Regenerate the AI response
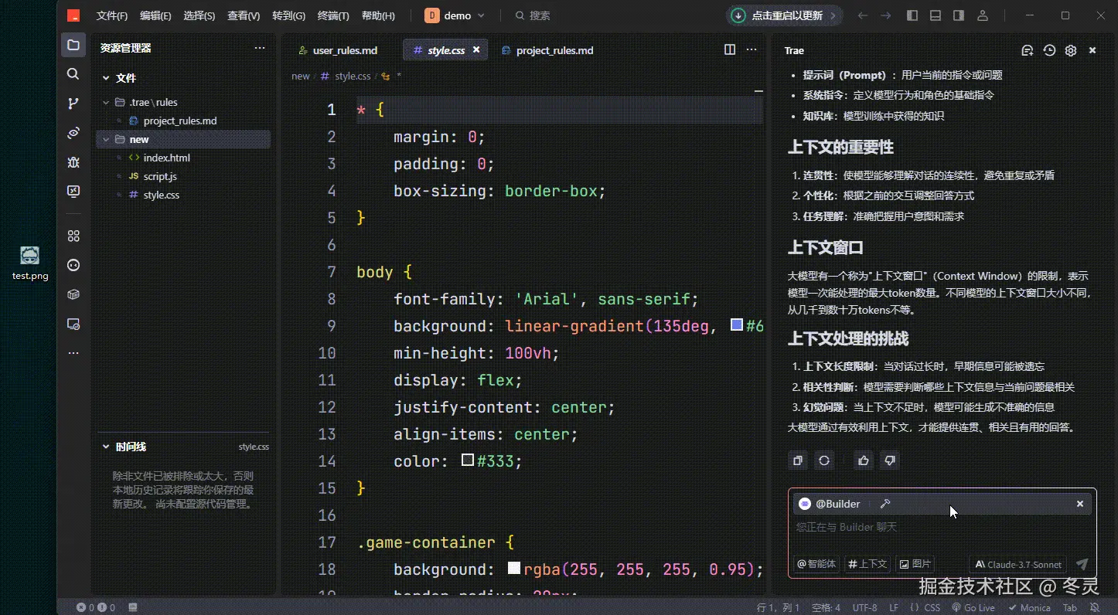1118x615 pixels. pyautogui.click(x=824, y=460)
